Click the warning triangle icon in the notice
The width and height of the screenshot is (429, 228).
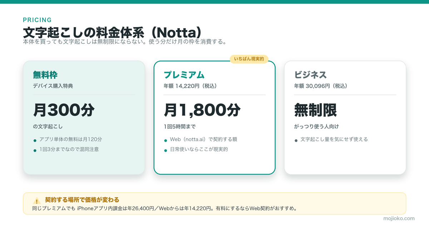pyautogui.click(x=37, y=201)
